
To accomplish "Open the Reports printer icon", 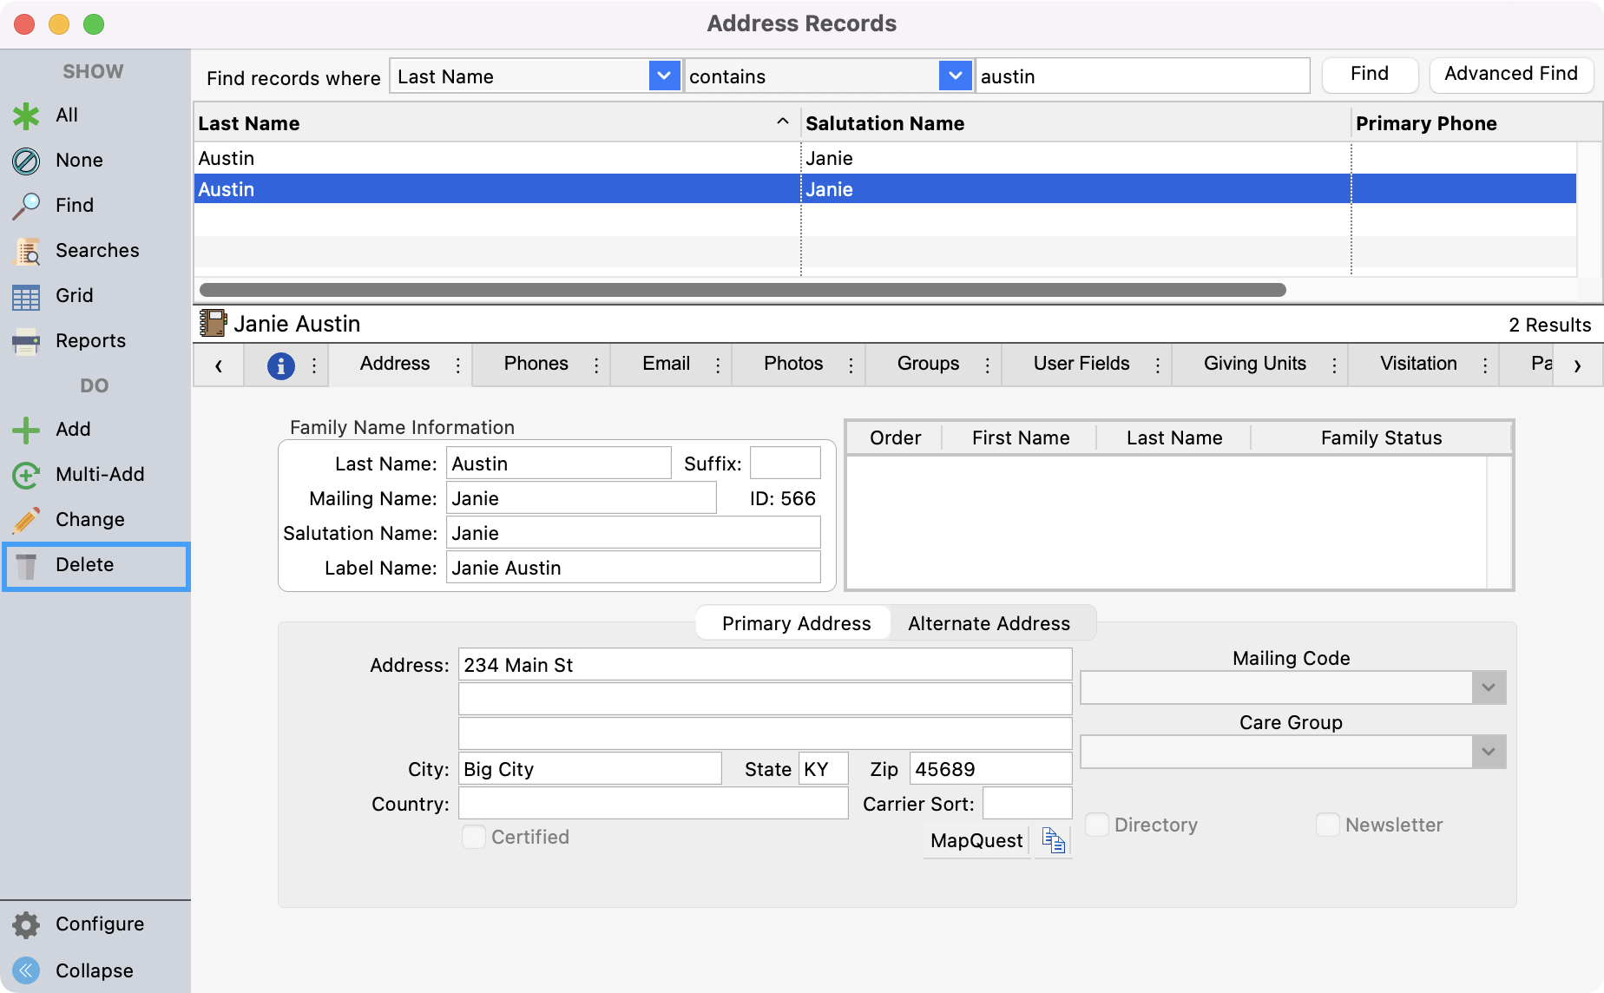I will tap(26, 341).
